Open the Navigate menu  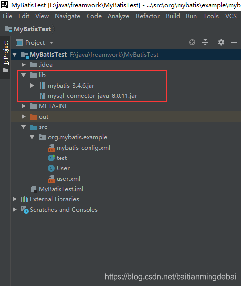[x=67, y=16]
